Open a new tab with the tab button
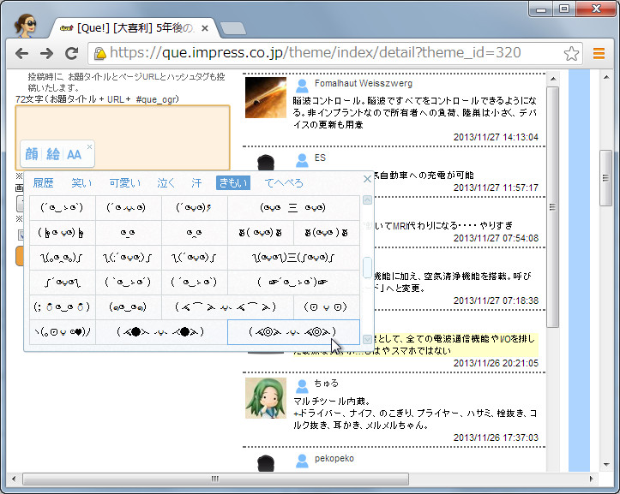Image resolution: width=620 pixels, height=494 pixels. 233,28
